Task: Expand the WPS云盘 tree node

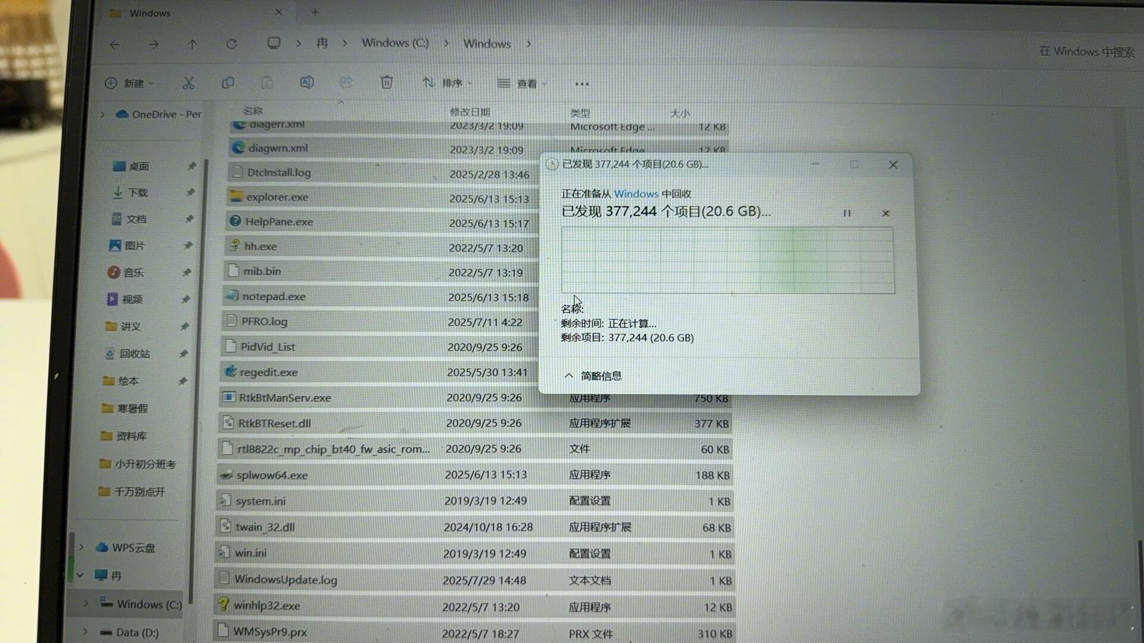Action: point(82,547)
